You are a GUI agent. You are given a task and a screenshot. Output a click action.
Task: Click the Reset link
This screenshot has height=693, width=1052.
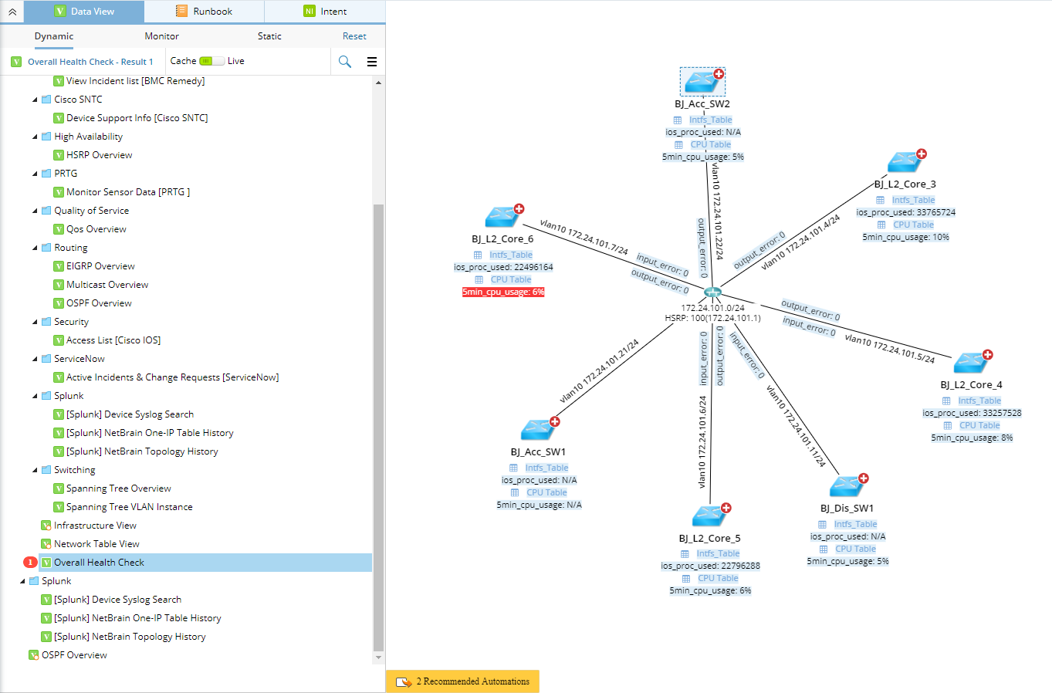coord(354,36)
